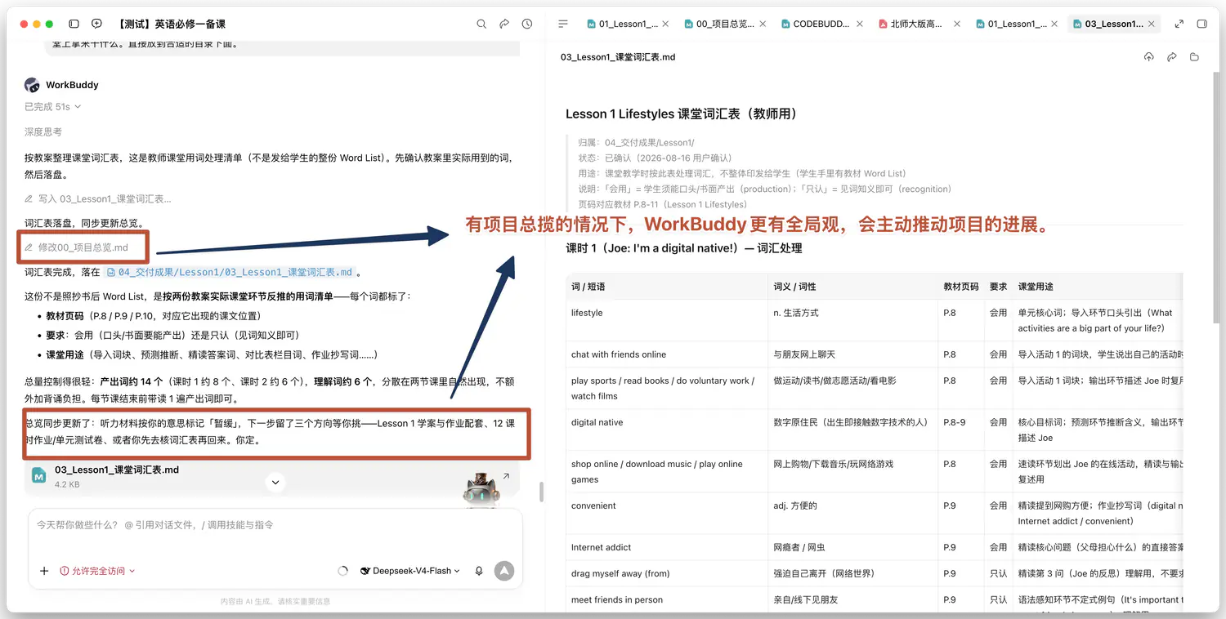
Task: Share the conversation using the header arrow icon
Action: (504, 24)
